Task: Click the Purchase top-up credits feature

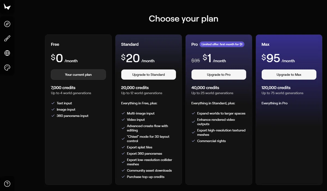Action: pos(146,177)
